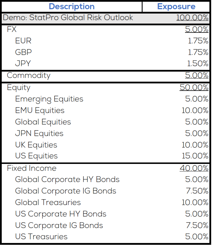Click the Description column header
212x245 pixels.
(x=71, y=6)
